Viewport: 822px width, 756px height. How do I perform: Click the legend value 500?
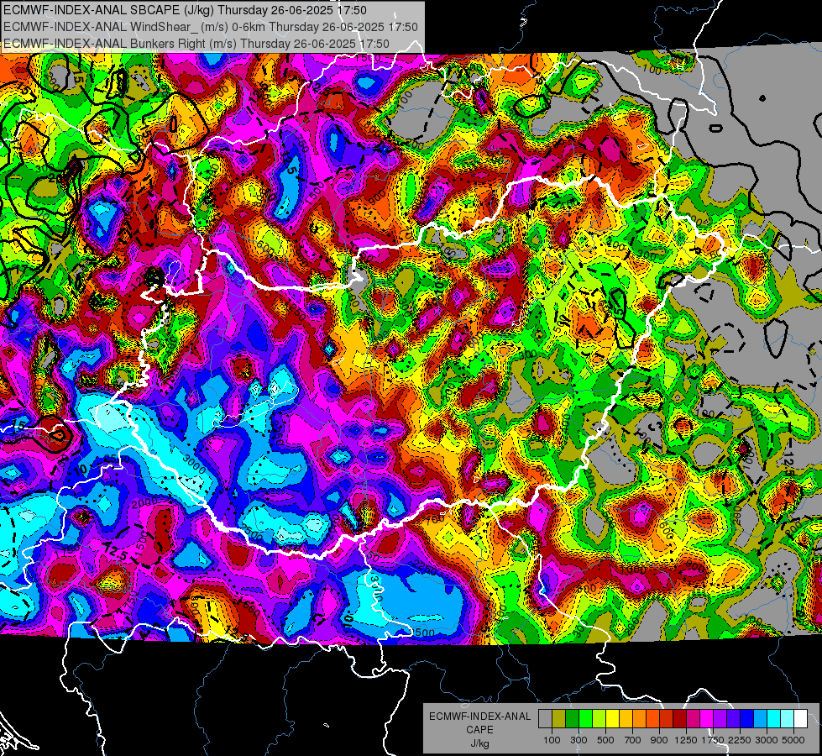(605, 740)
